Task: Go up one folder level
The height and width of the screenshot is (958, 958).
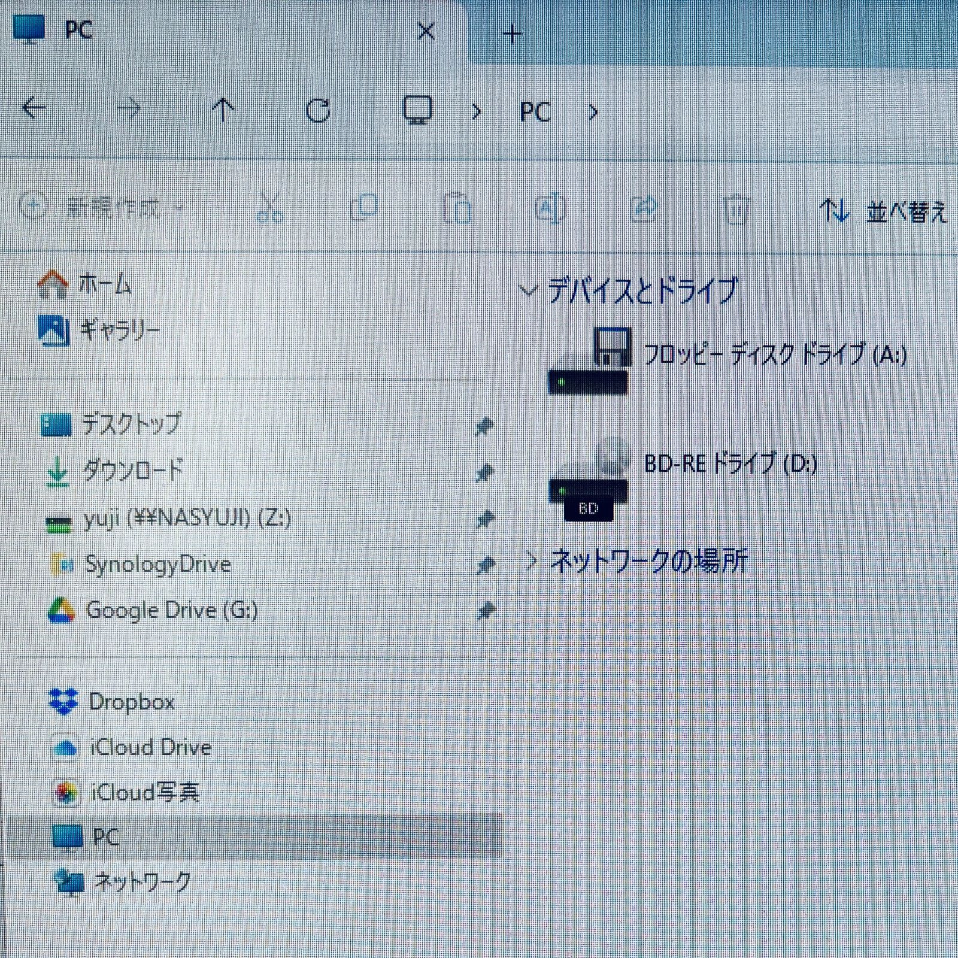Action: pyautogui.click(x=223, y=110)
